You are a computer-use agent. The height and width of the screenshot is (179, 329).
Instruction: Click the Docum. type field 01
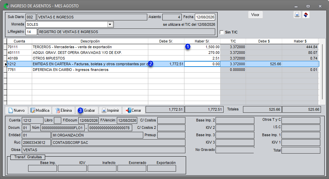click(x=26, y=128)
